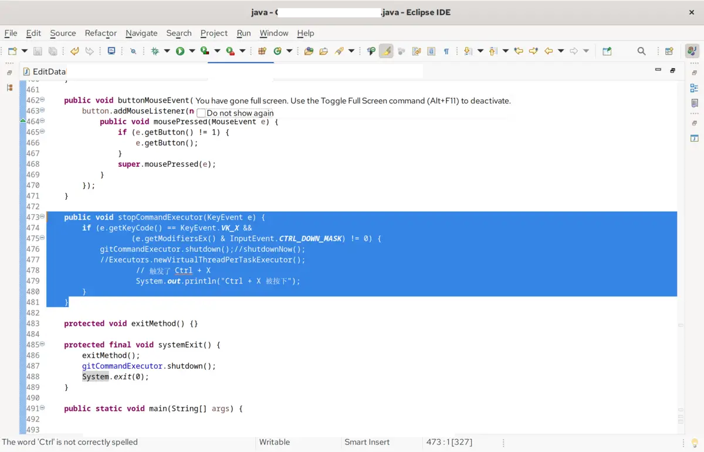Check the 'Do not show again' checkbox
This screenshot has width=704, height=452.
(x=201, y=113)
